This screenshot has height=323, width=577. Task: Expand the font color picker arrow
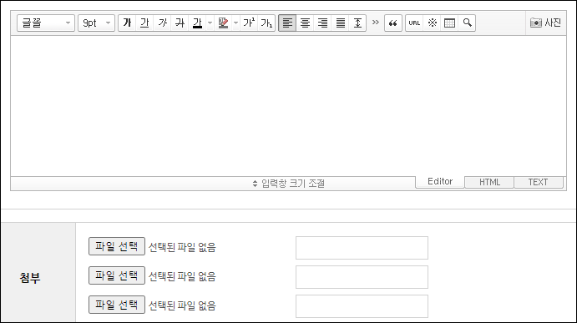210,23
